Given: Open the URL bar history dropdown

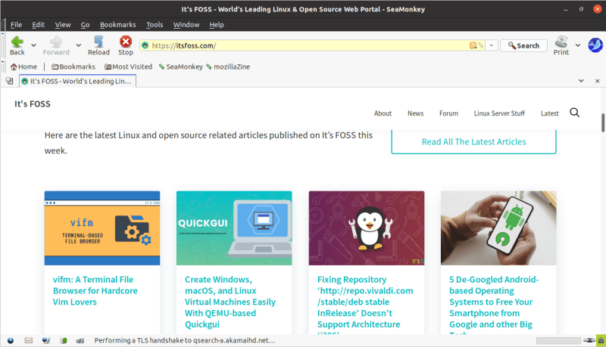Looking at the screenshot, I should tap(492, 45).
